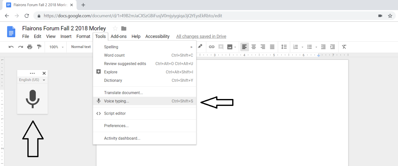Click the Undo arrow in toolbar
The image size is (398, 166).
[x=11, y=47]
